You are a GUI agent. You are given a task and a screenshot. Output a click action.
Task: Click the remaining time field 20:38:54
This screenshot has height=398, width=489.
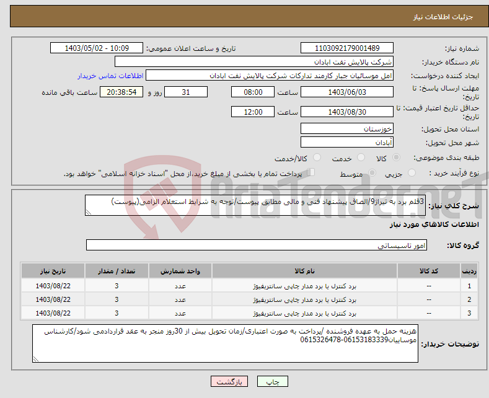121,92
